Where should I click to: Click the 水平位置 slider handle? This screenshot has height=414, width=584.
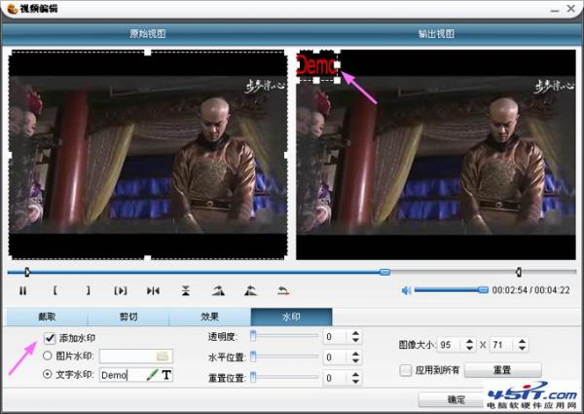pyautogui.click(x=253, y=357)
